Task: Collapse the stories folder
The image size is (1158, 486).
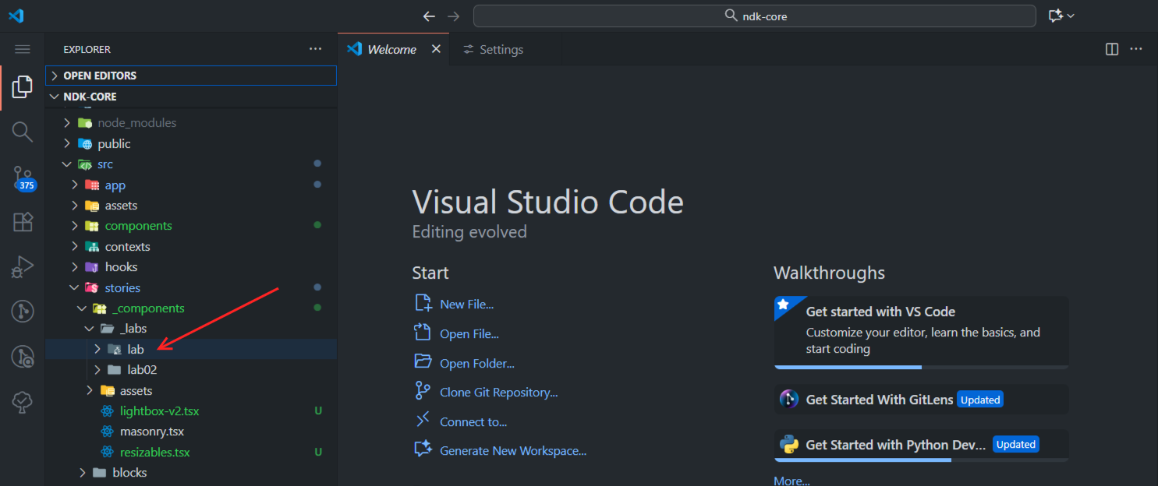Action: coord(122,288)
